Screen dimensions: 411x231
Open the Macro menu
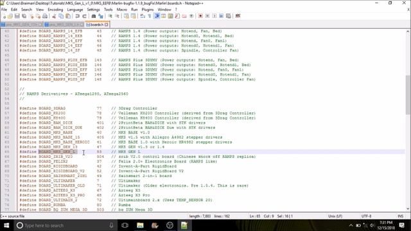pyautogui.click(x=122, y=10)
